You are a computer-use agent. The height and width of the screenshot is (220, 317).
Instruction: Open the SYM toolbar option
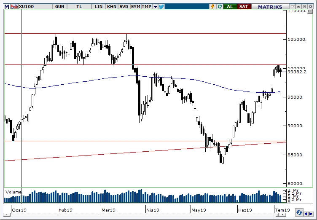(x=135, y=7)
